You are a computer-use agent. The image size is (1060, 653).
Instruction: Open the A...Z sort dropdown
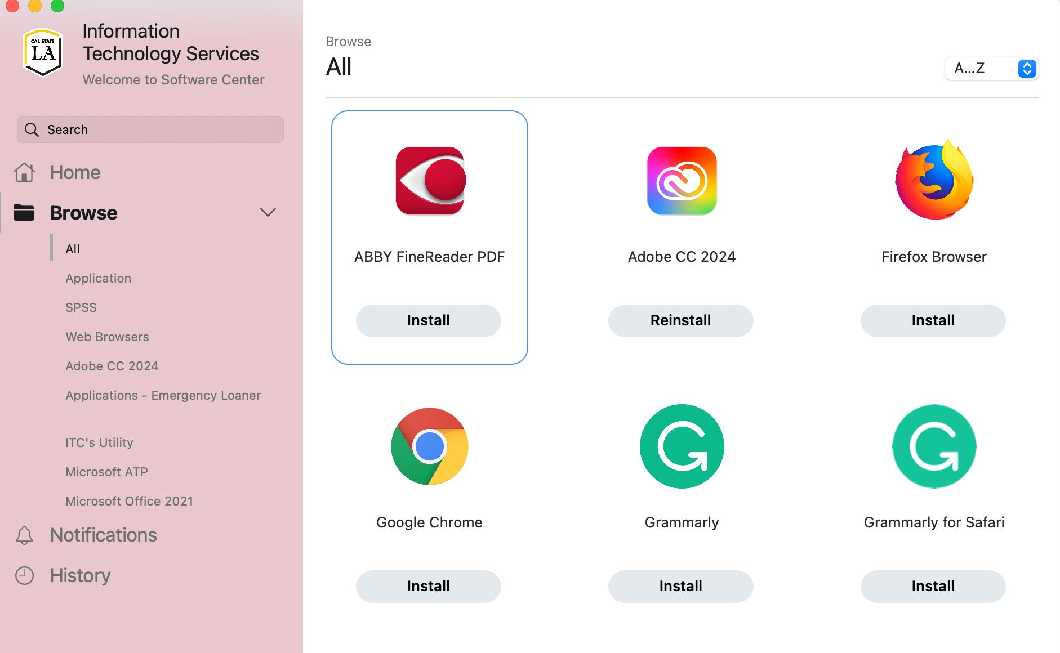pos(991,69)
